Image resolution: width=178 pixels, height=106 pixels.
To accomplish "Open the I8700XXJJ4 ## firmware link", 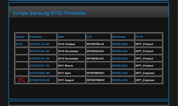I will 39,44.
